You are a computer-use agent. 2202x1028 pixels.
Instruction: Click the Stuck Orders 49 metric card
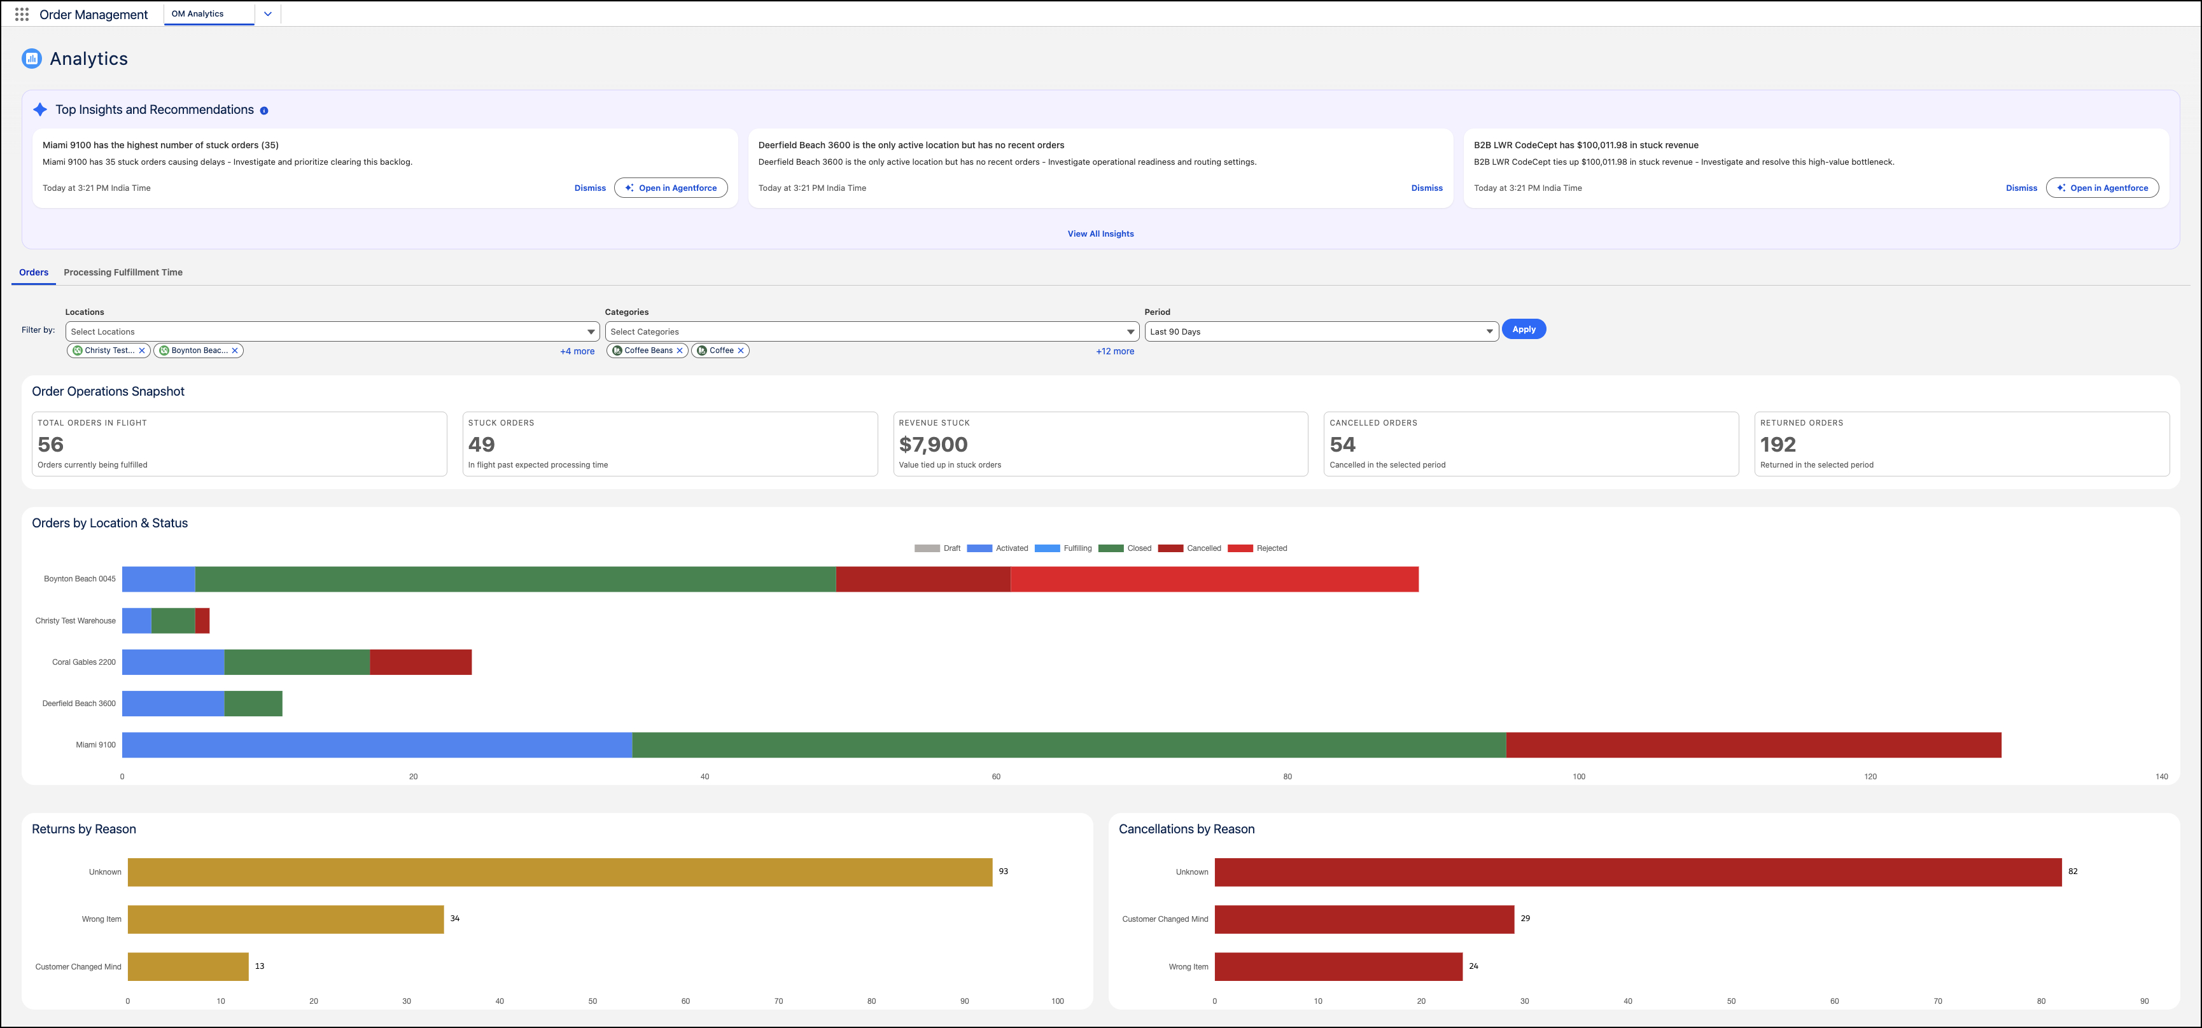click(x=670, y=445)
